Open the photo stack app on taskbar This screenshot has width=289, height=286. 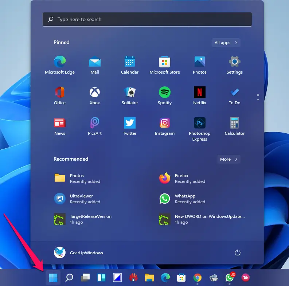(x=214, y=278)
